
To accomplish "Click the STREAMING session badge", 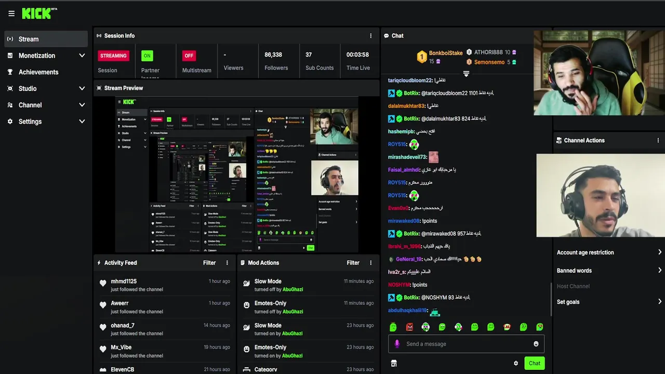I will tap(113, 56).
